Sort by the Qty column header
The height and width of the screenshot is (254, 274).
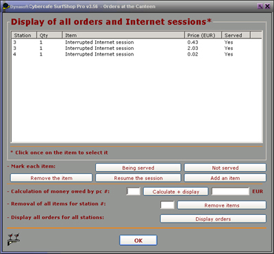pos(49,35)
